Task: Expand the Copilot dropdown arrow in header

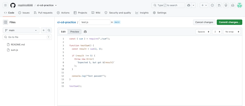Action: pyautogui.click(x=193, y=5)
